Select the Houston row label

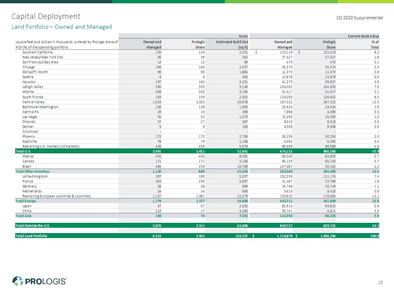(x=29, y=82)
